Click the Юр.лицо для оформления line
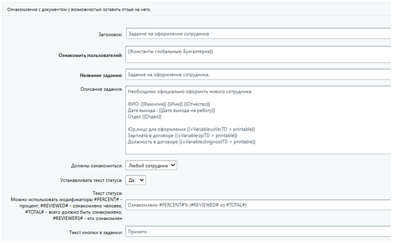This screenshot has width=393, height=246. coord(191,129)
